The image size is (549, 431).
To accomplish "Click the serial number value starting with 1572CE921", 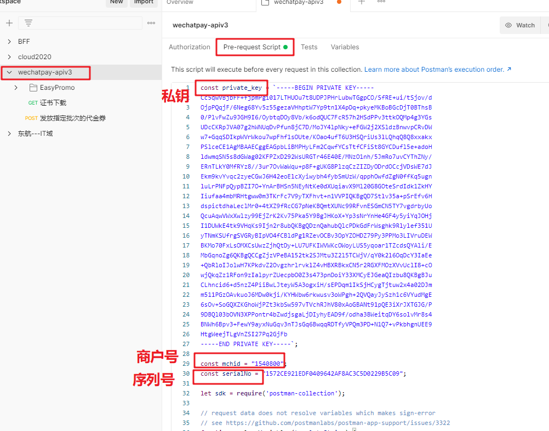I will pyautogui.click(x=334, y=374).
